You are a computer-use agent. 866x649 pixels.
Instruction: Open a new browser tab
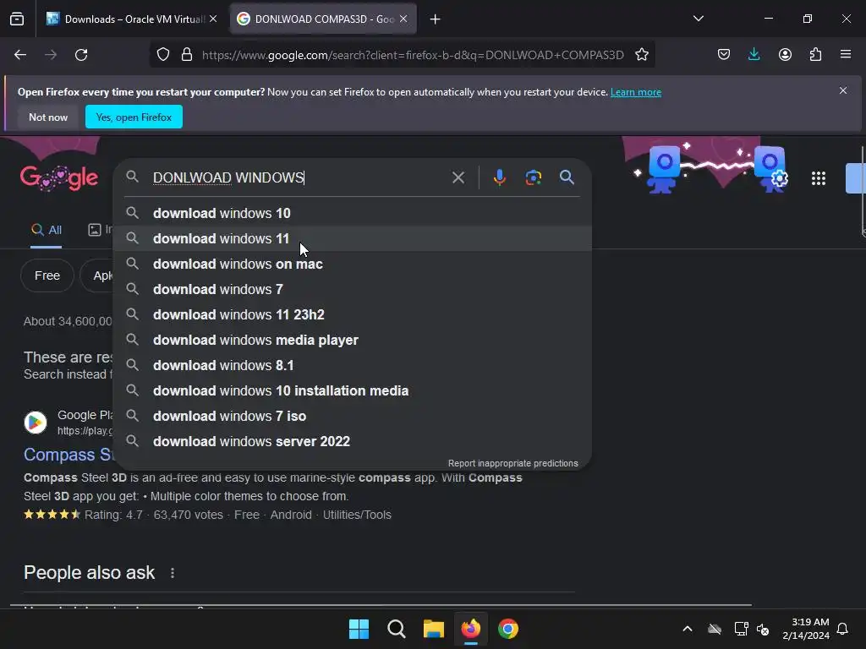(436, 19)
